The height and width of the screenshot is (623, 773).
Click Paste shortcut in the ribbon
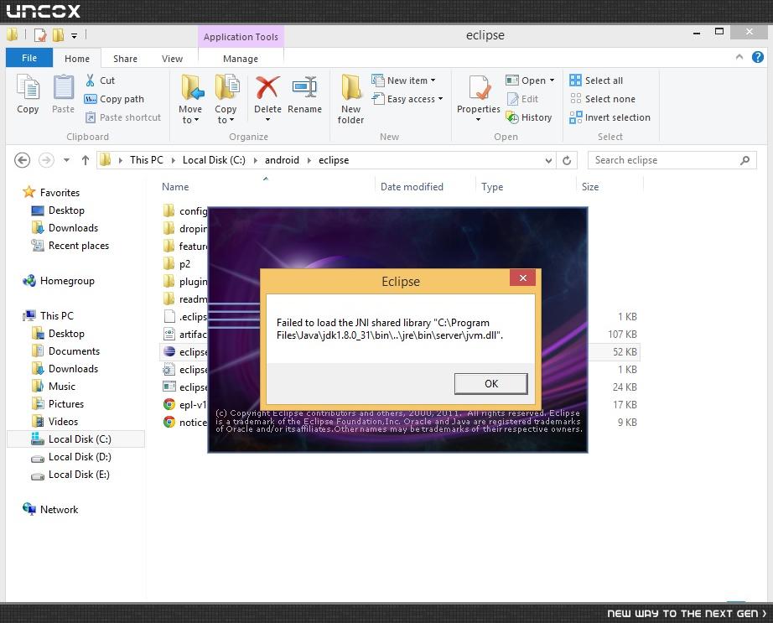123,117
